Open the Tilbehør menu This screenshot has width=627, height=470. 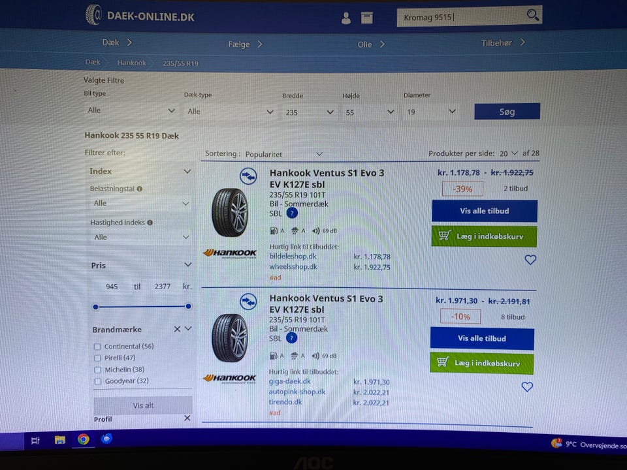tap(503, 43)
